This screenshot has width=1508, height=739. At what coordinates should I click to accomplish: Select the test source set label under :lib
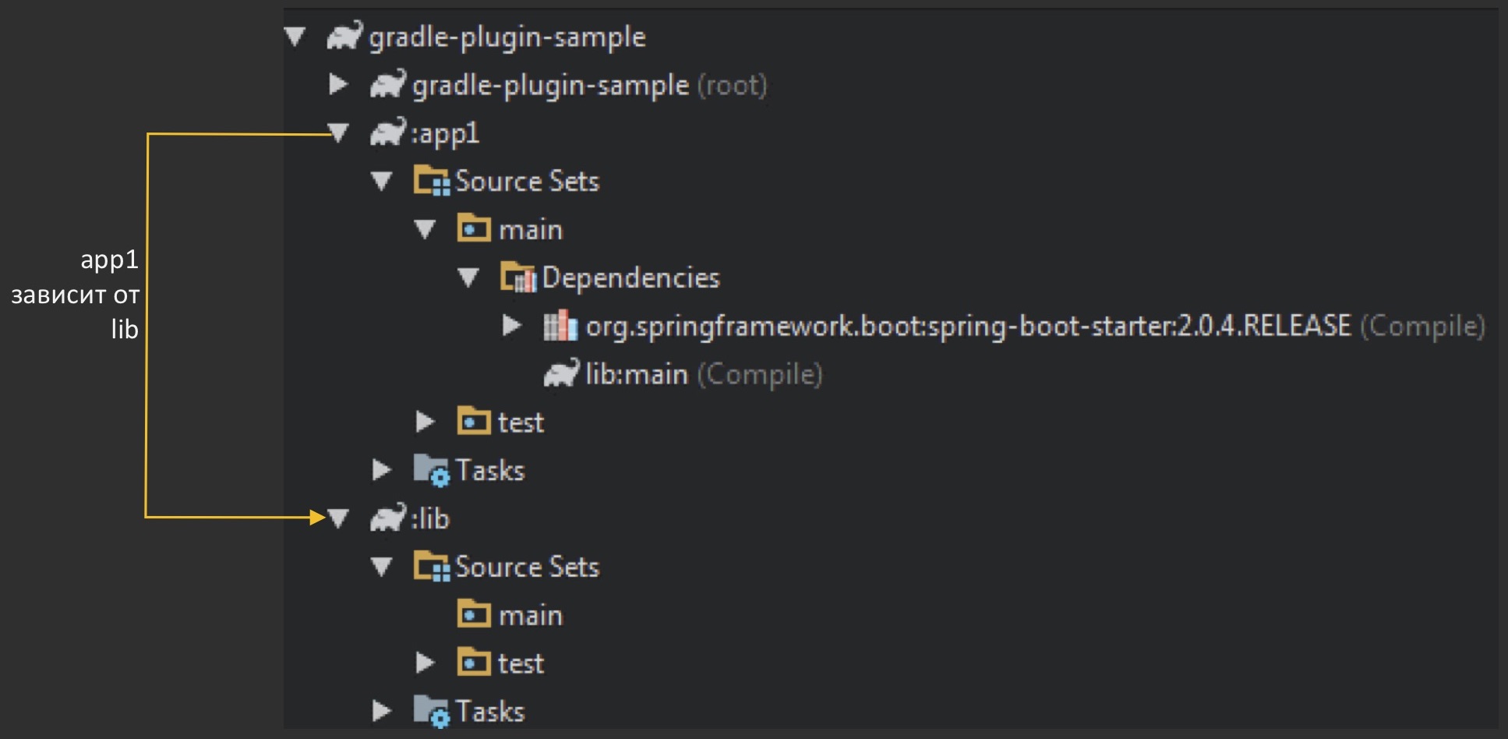click(x=521, y=663)
